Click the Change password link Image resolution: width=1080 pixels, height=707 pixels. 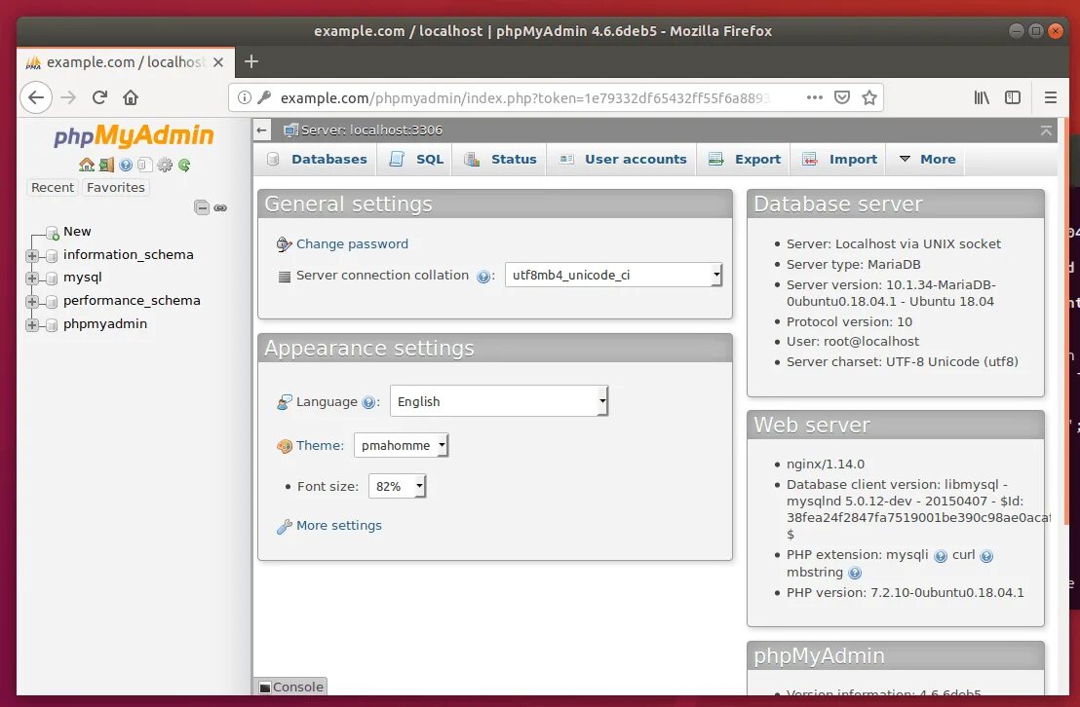(352, 243)
